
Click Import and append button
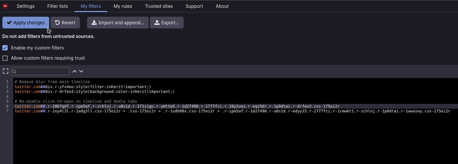tap(118, 22)
